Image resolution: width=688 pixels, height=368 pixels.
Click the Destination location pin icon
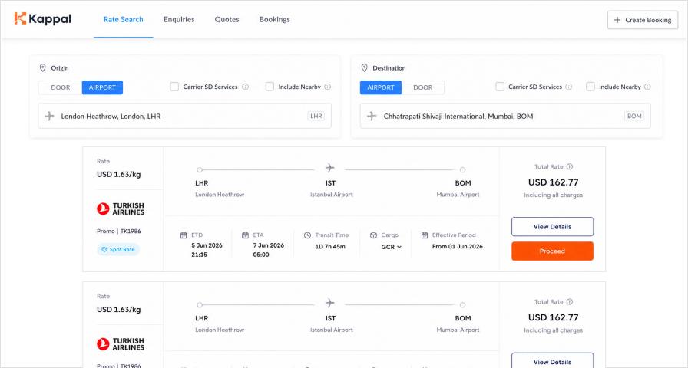[x=364, y=68]
